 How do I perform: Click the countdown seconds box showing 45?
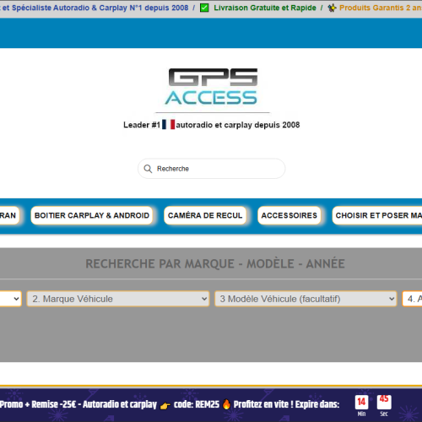(x=384, y=403)
